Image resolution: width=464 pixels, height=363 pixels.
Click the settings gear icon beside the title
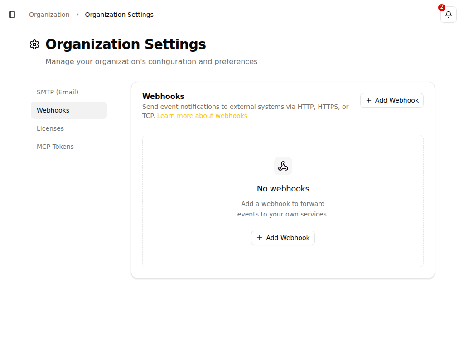(x=34, y=44)
